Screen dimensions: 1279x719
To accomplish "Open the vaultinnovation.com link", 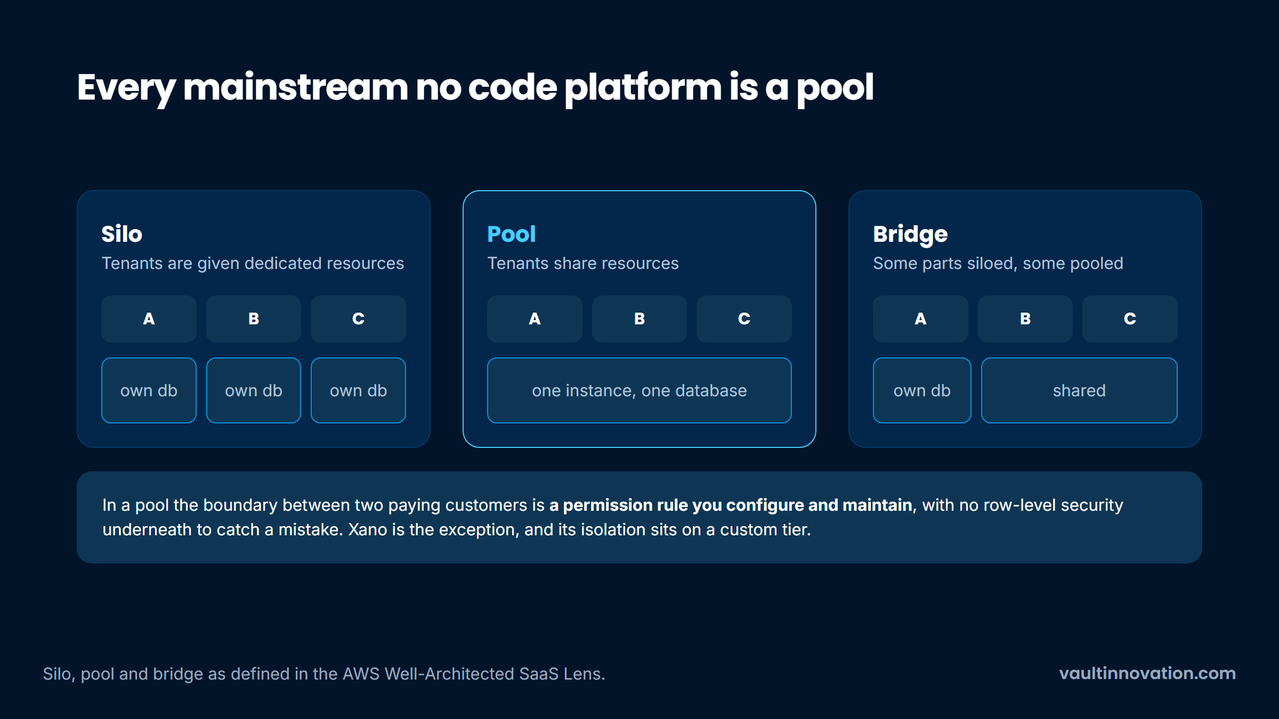I will pyautogui.click(x=1147, y=673).
